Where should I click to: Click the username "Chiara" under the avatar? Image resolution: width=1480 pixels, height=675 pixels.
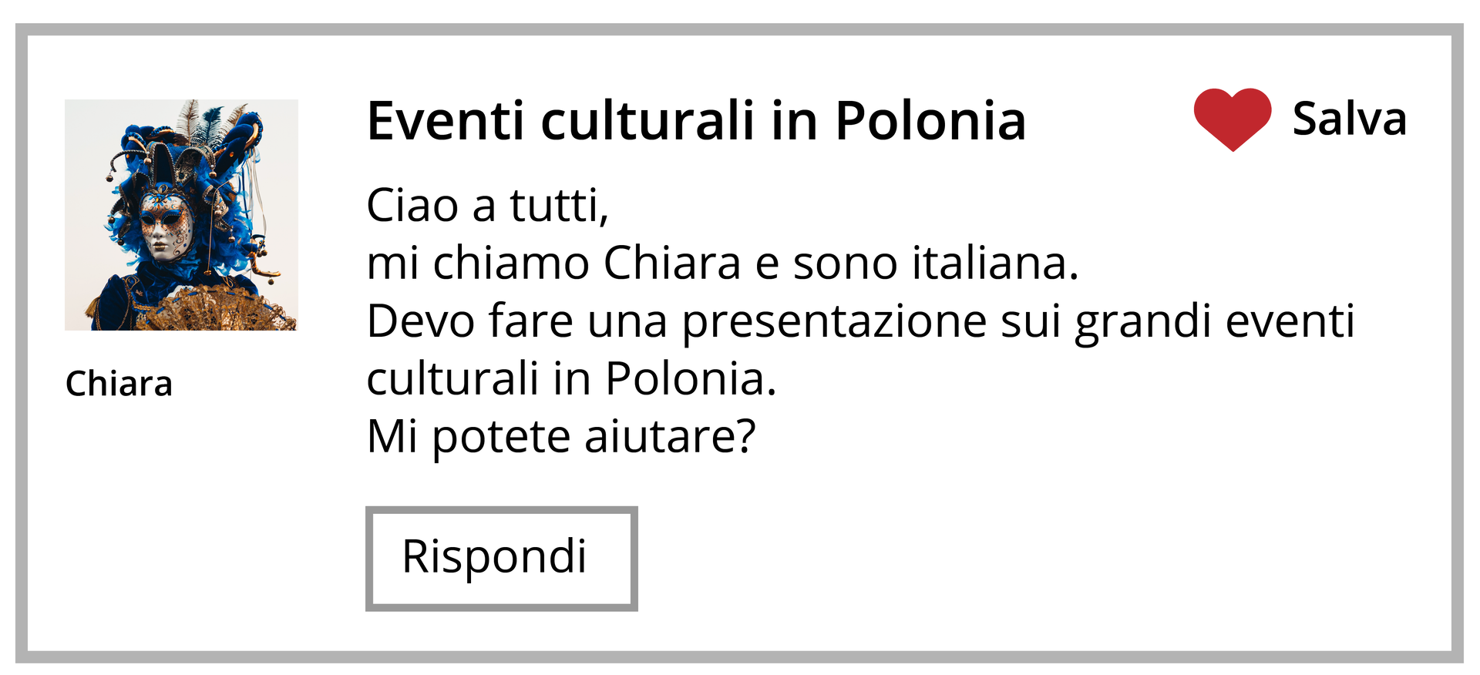119,384
